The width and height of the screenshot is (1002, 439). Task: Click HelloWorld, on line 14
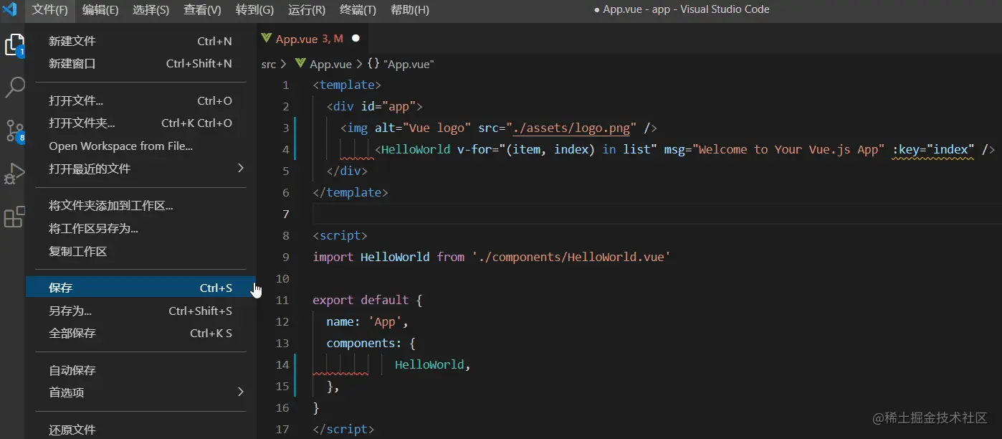433,364
